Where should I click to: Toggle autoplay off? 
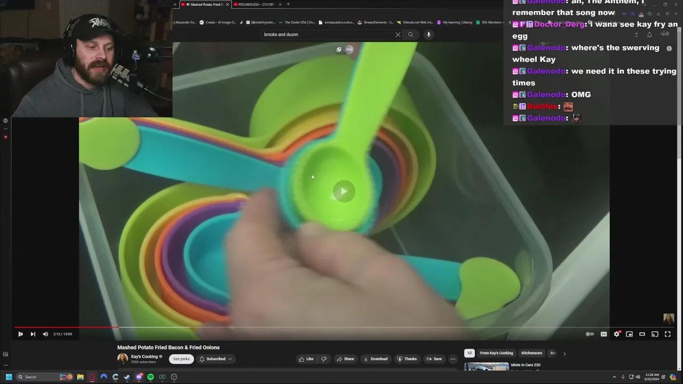coord(590,334)
